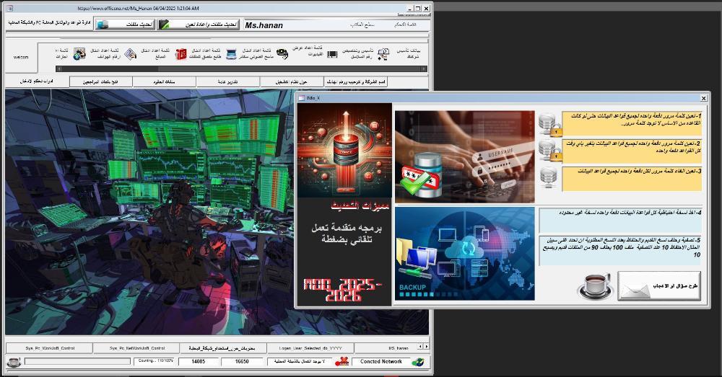722x377 pixels.
Task: Open the about operating system tab
Action: (292, 82)
